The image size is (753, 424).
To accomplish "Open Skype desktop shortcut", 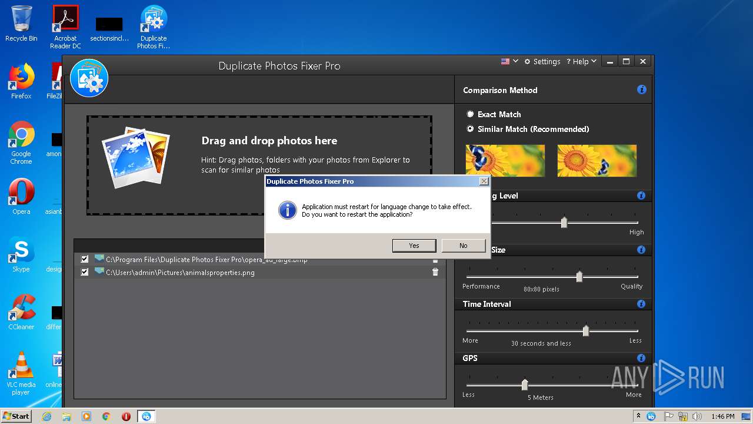I will pyautogui.click(x=21, y=254).
